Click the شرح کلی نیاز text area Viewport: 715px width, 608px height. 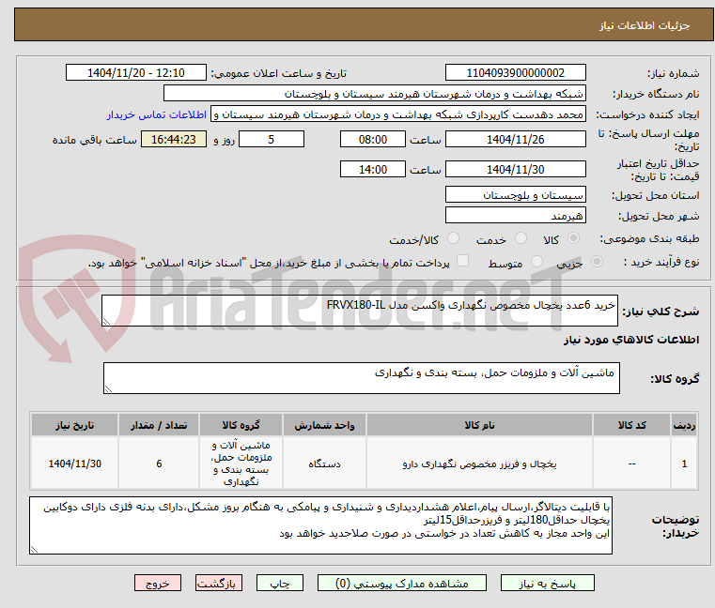(x=360, y=311)
